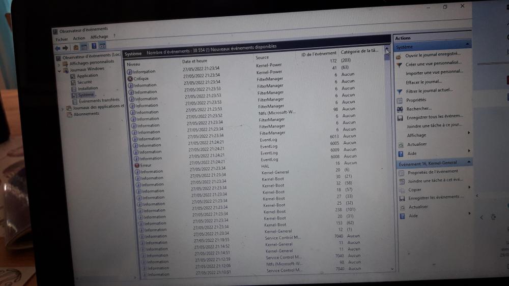Click Filtrer le journal actuel funnel icon
Screen dimensions: 509x286
tap(400, 91)
